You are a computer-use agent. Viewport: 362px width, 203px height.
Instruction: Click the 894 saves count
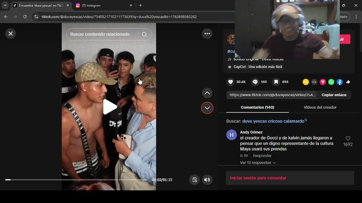tap(285, 82)
